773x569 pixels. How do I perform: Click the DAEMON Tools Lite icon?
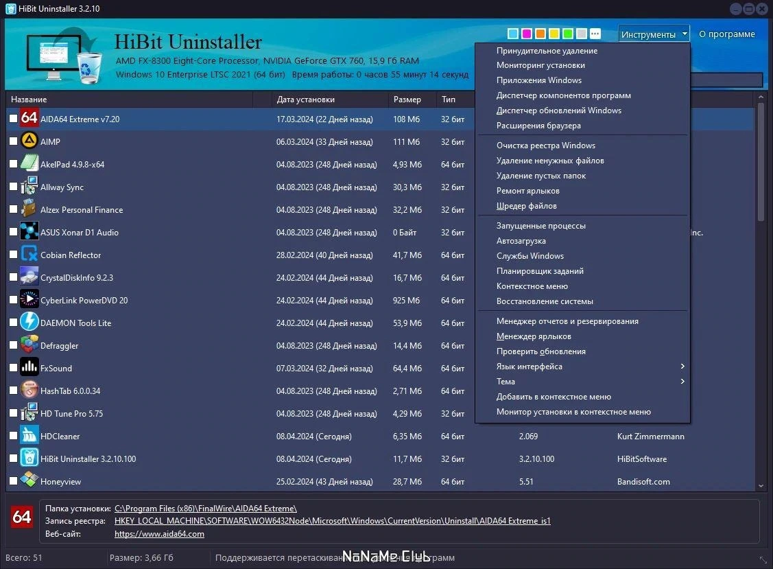pos(29,323)
